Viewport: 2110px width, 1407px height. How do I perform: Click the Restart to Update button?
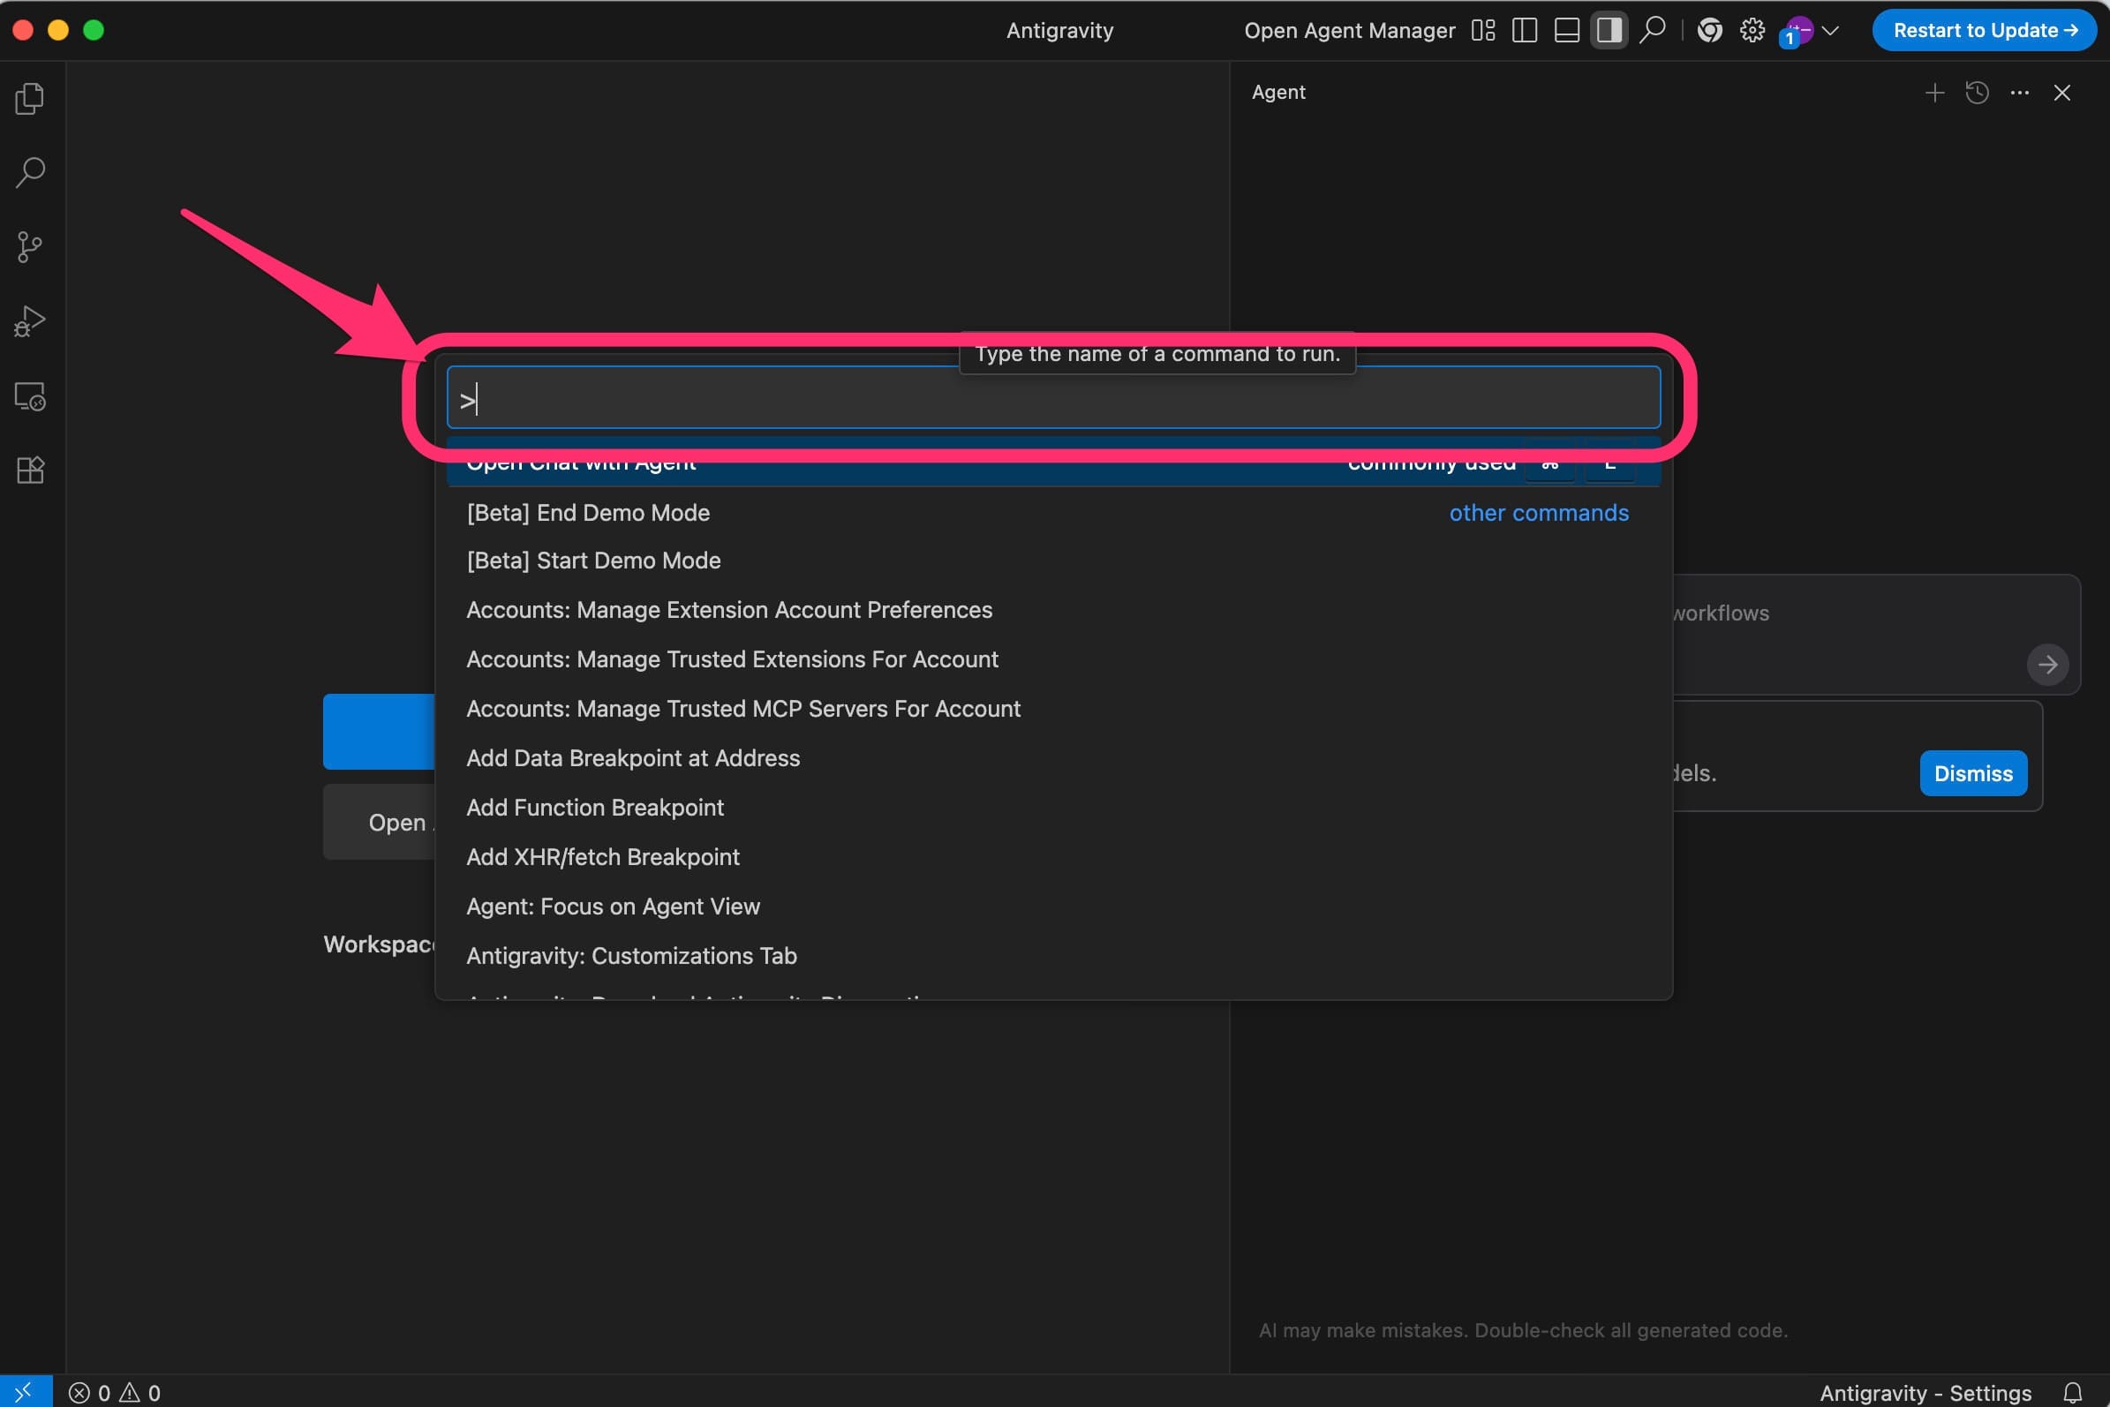pos(1985,31)
